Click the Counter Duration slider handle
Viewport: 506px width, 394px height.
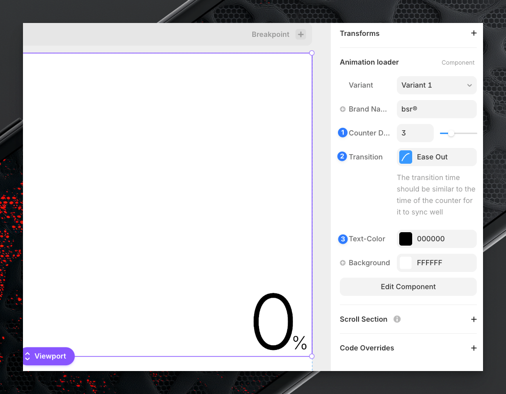coord(451,133)
